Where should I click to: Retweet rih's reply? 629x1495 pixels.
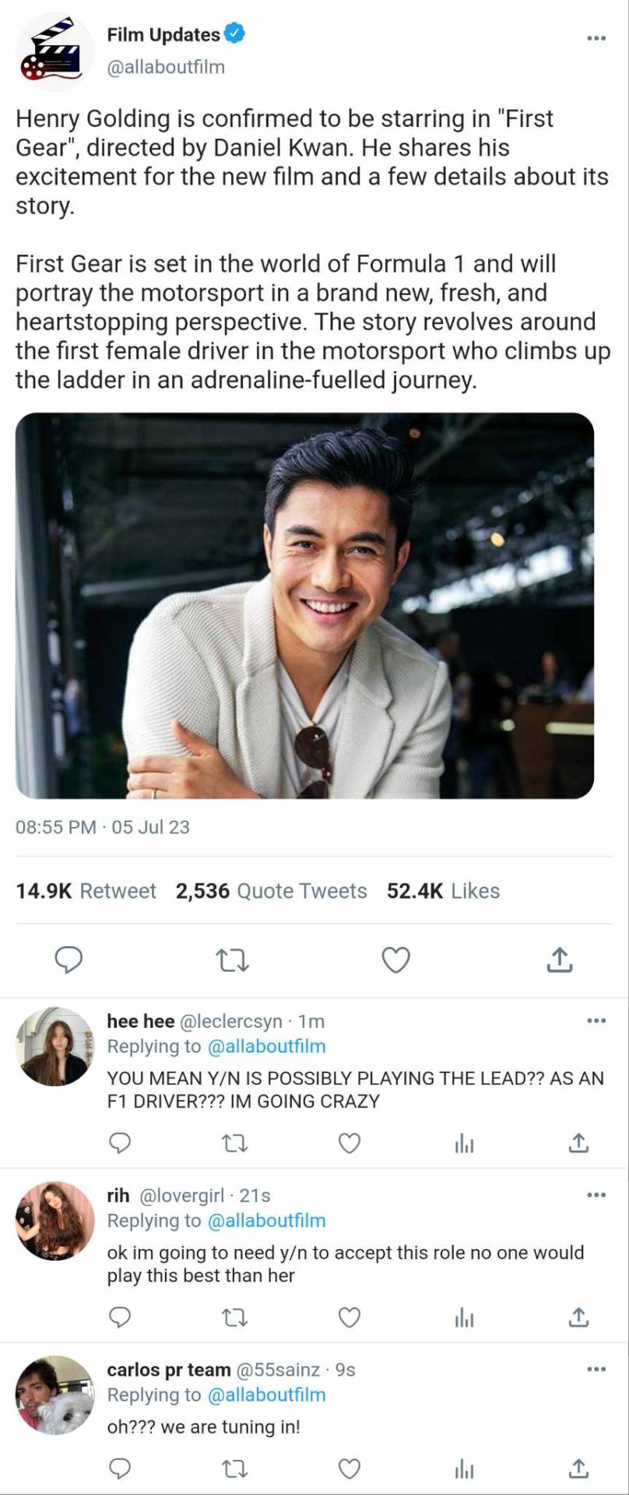pyautogui.click(x=234, y=1317)
